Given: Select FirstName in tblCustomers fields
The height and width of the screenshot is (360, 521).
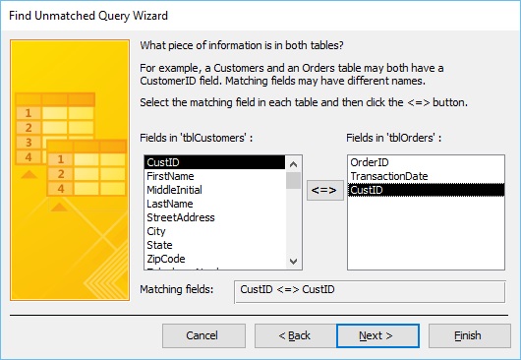Looking at the screenshot, I should 215,176.
